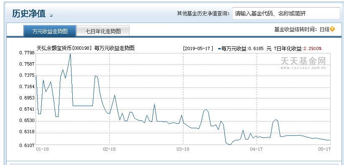
Task: Click x-axis date 03-18
Action: click(183, 149)
